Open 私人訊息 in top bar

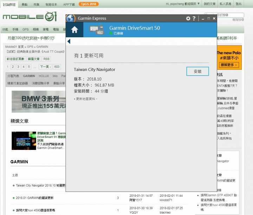pos(225,4)
